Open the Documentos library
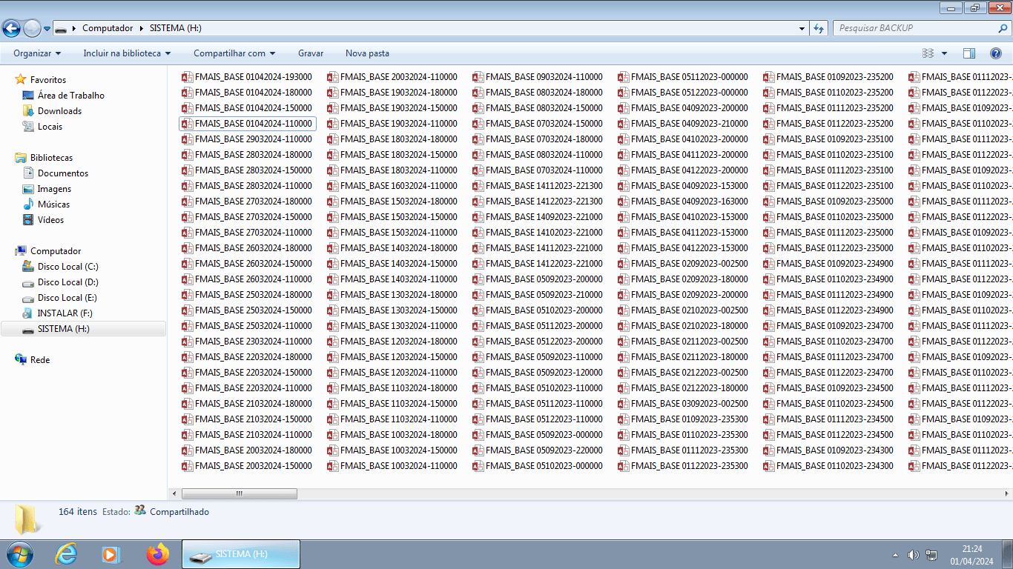This screenshot has width=1013, height=569. point(63,173)
